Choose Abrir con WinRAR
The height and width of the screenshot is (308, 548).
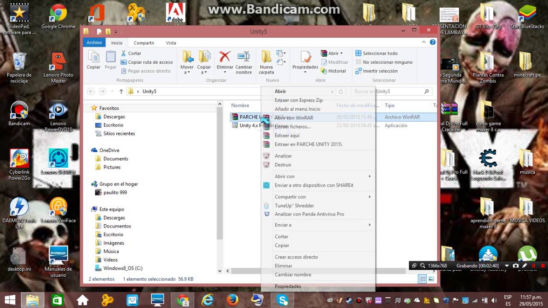click(318, 118)
